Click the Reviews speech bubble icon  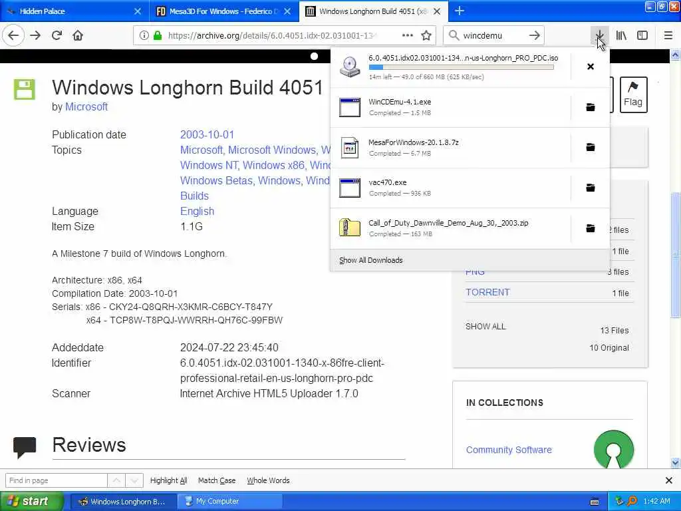click(x=25, y=448)
